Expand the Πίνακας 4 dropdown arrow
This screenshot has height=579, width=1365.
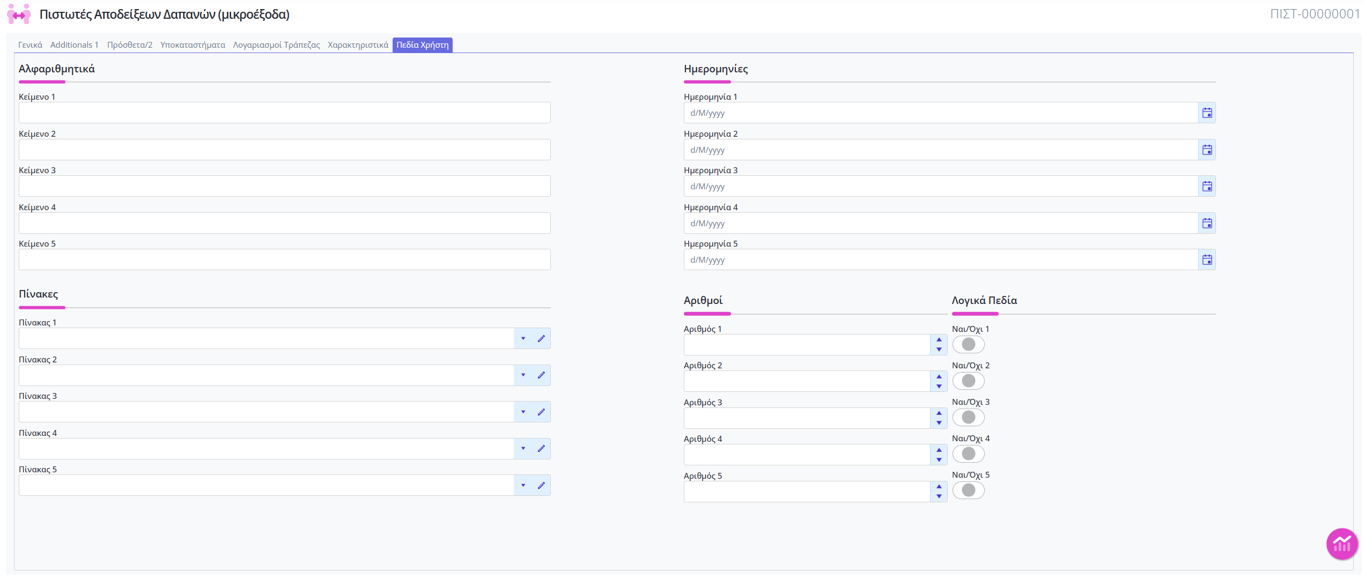523,449
